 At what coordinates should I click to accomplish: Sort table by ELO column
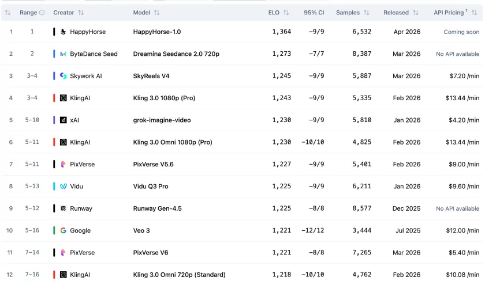tap(286, 13)
